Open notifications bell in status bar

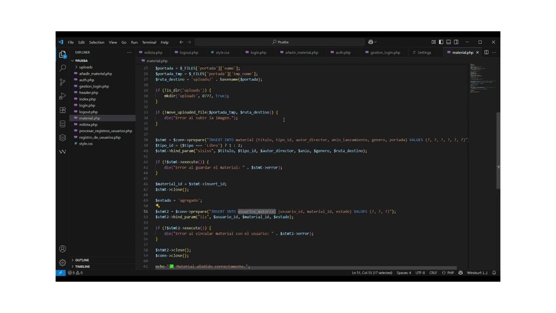(x=494, y=273)
